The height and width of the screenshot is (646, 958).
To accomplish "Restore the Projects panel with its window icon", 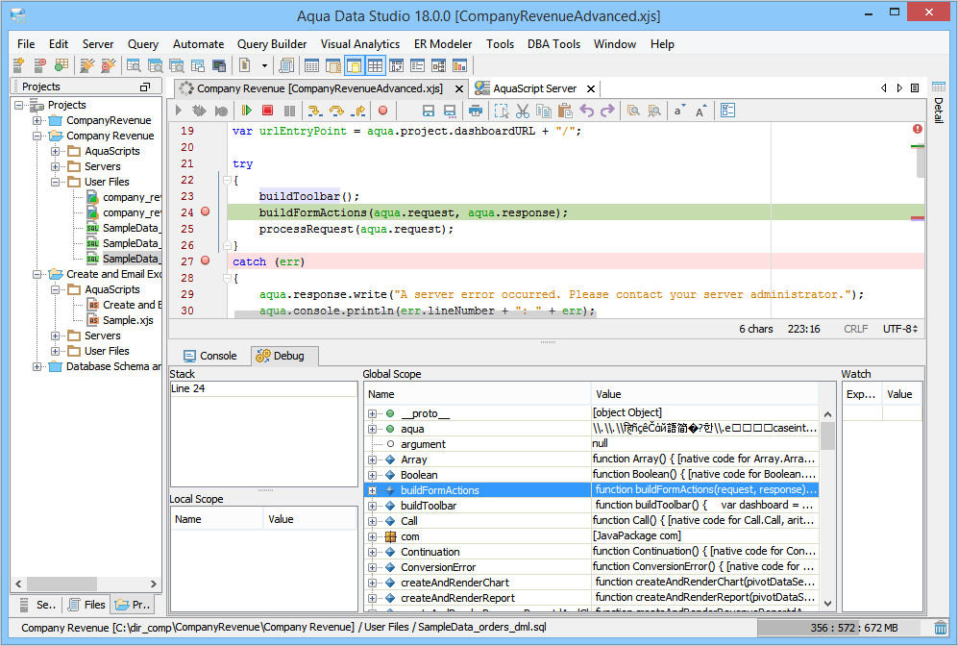I will pyautogui.click(x=145, y=87).
